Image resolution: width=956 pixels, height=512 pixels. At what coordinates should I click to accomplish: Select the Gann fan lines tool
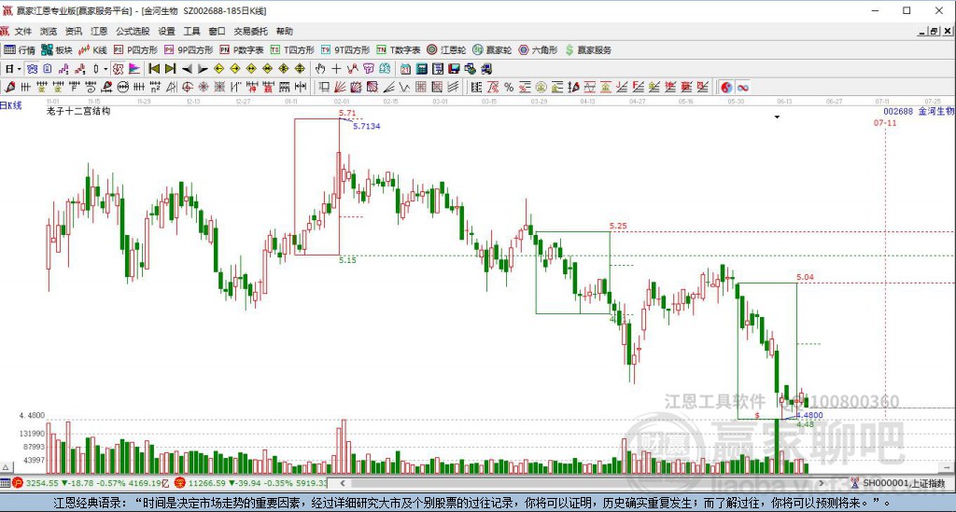340,87
